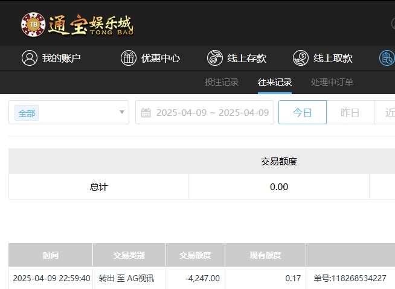Click the 交易额度 summary header
395x289 pixels.
(x=279, y=161)
